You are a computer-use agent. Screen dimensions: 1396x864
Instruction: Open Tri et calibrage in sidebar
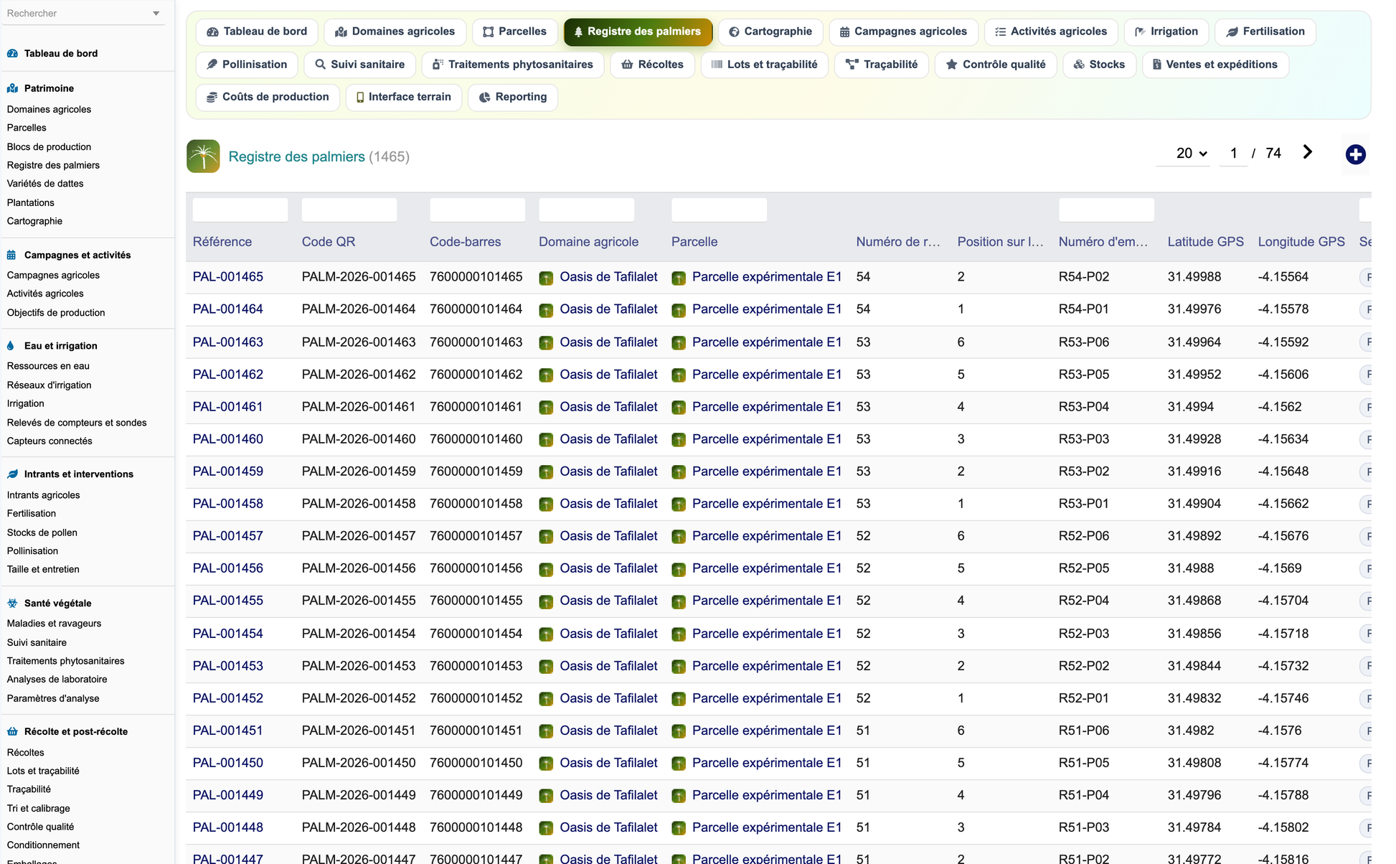click(x=38, y=809)
